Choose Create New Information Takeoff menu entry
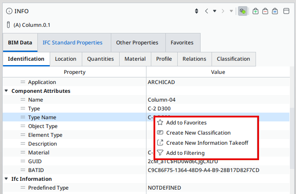296x194 pixels. [206, 143]
